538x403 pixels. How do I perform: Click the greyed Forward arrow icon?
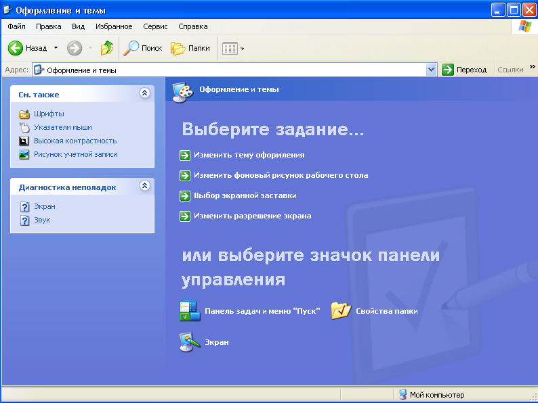[x=75, y=48]
